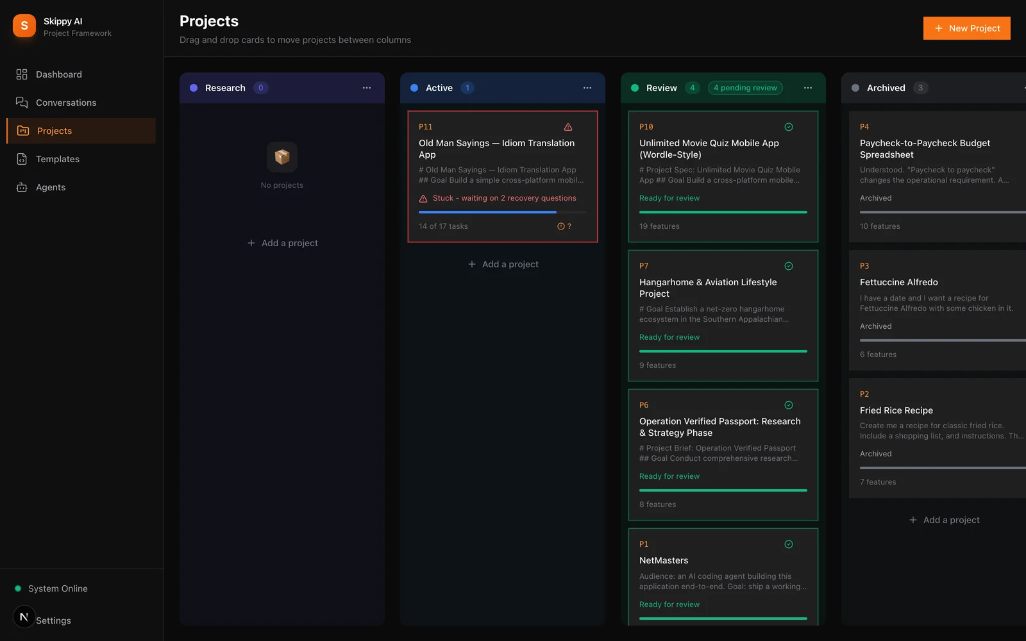Click Add a project in Research column
Screen dimensions: 1026x641
[x=282, y=243]
